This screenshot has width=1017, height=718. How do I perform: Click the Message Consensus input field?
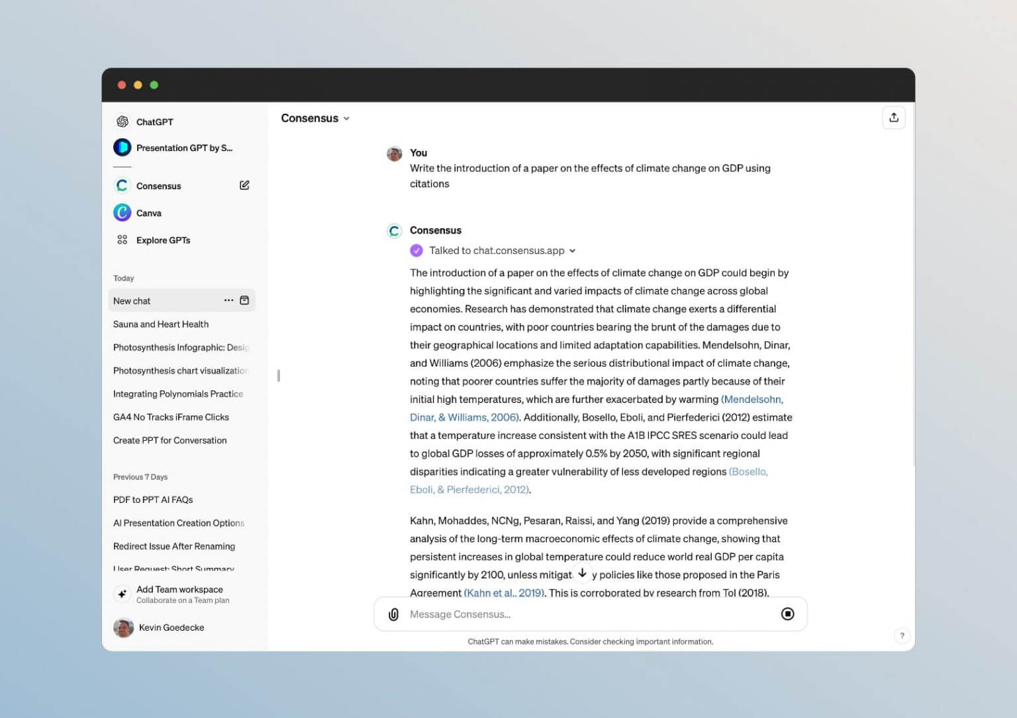coord(583,614)
